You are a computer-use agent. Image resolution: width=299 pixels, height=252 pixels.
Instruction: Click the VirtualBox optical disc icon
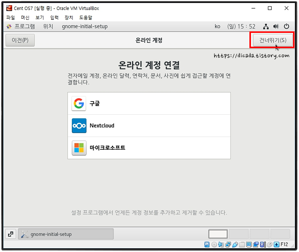tap(214, 245)
